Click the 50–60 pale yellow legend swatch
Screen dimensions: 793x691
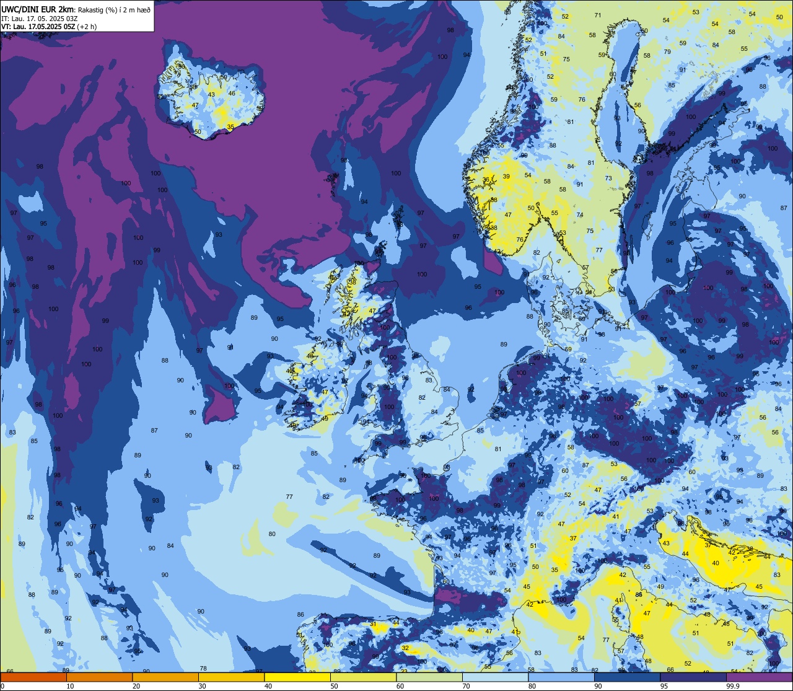[363, 677]
